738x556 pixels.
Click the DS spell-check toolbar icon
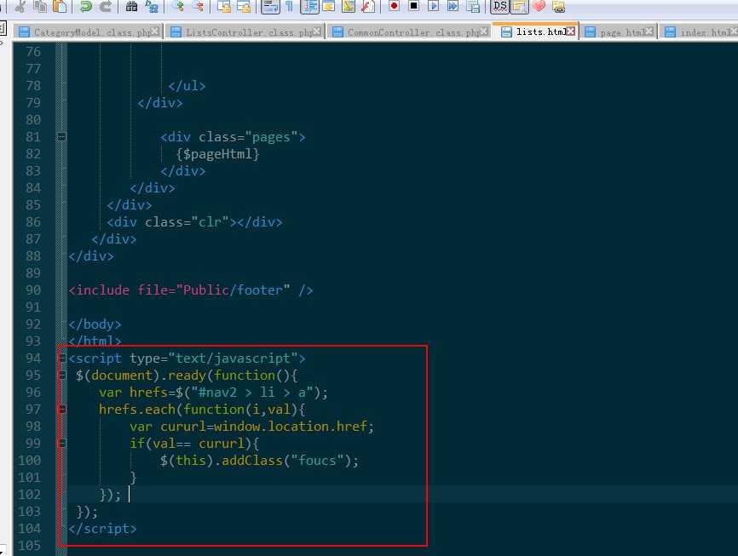coord(499,7)
